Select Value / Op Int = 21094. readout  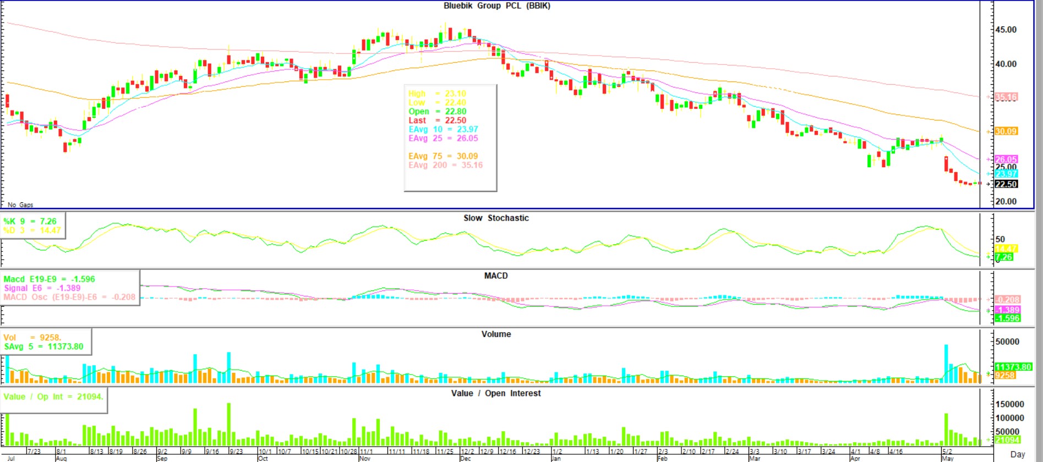[x=53, y=397]
